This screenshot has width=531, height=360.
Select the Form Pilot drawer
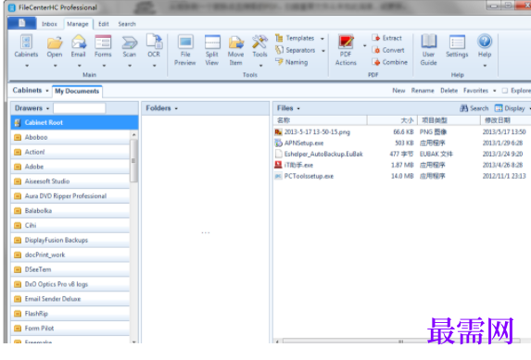[70, 329]
